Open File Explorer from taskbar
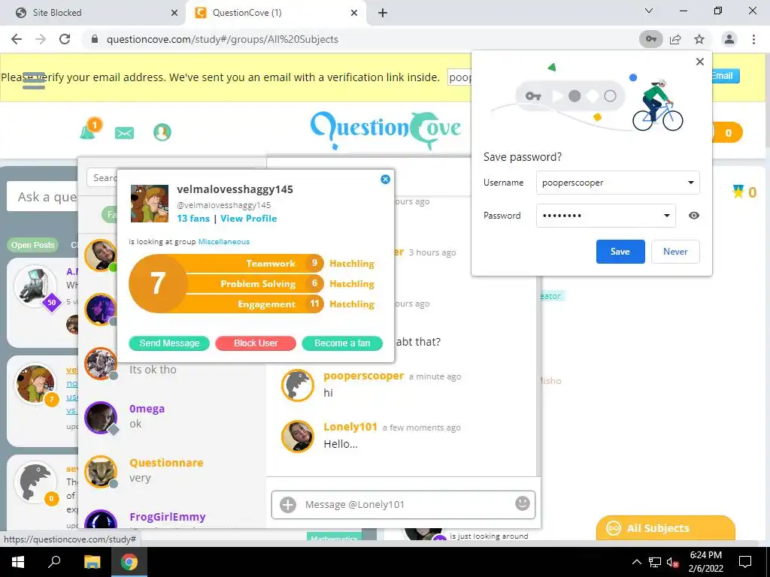The width and height of the screenshot is (770, 577). 92,562
